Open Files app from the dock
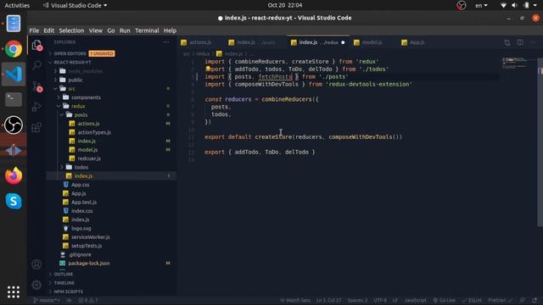543x305 pixels. 14,24
